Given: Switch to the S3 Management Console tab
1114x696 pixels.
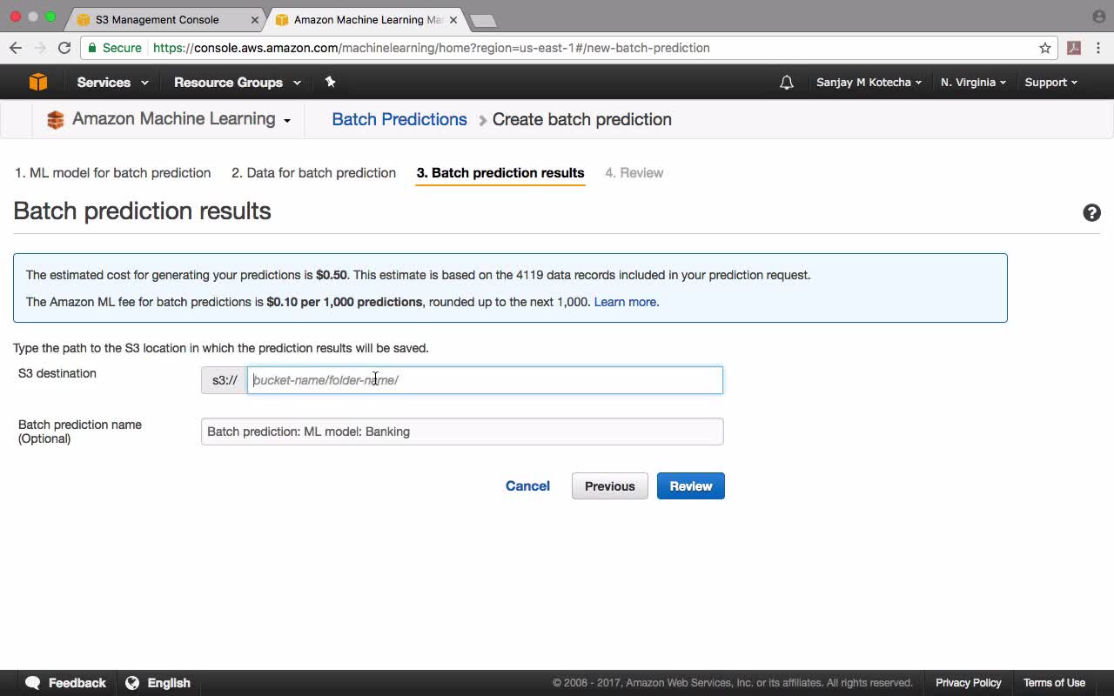Looking at the screenshot, I should 165,19.
